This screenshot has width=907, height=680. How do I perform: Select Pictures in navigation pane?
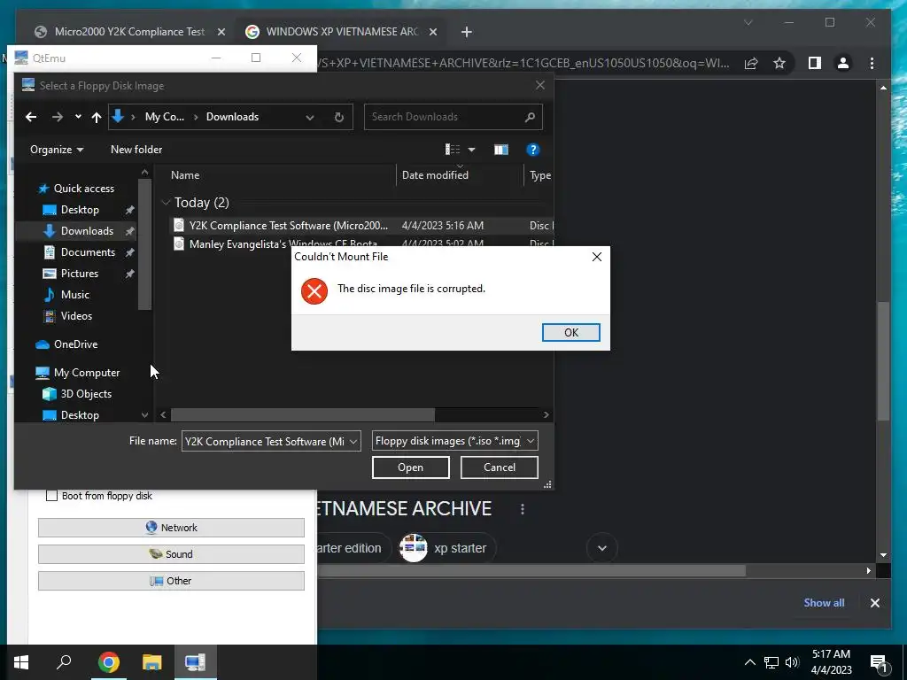(79, 274)
